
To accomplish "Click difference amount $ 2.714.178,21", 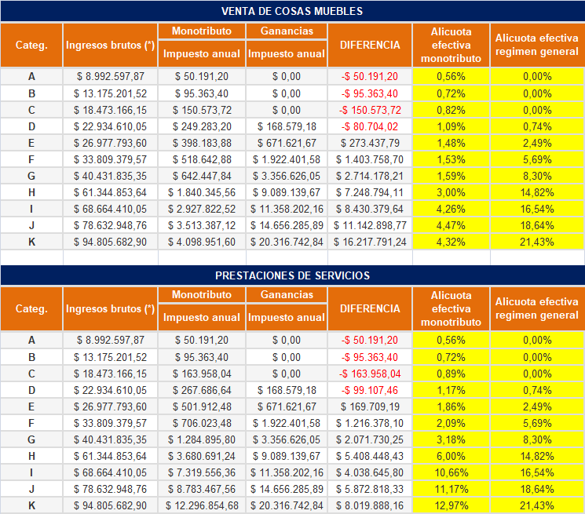I will (370, 176).
